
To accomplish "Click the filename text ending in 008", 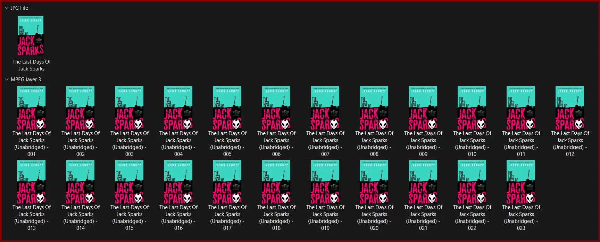I will (x=374, y=144).
